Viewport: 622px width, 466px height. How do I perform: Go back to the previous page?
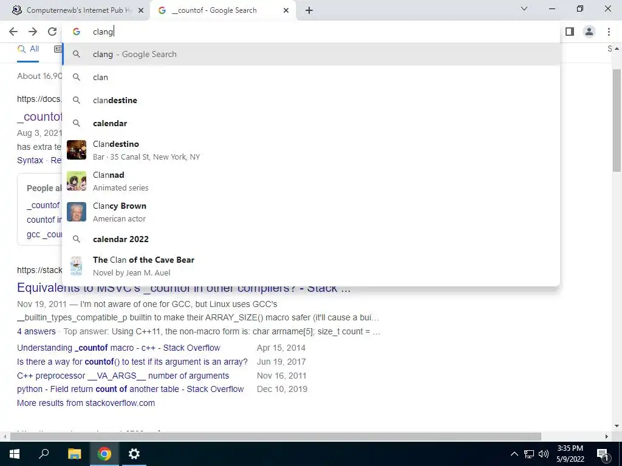click(x=13, y=32)
